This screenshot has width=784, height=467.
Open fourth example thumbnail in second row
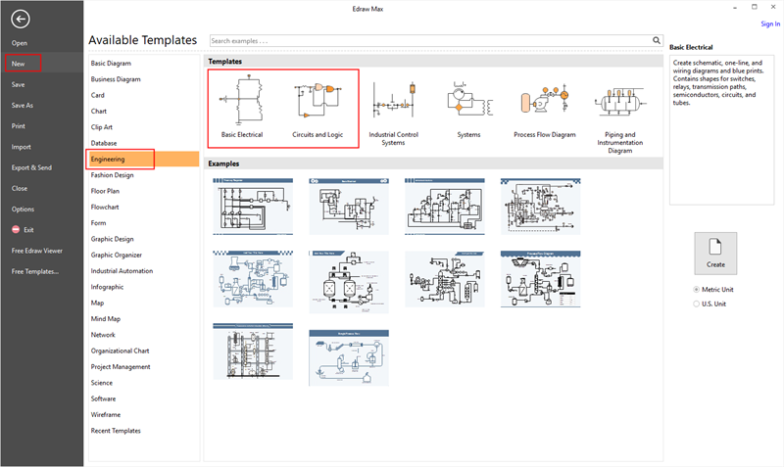(x=541, y=279)
